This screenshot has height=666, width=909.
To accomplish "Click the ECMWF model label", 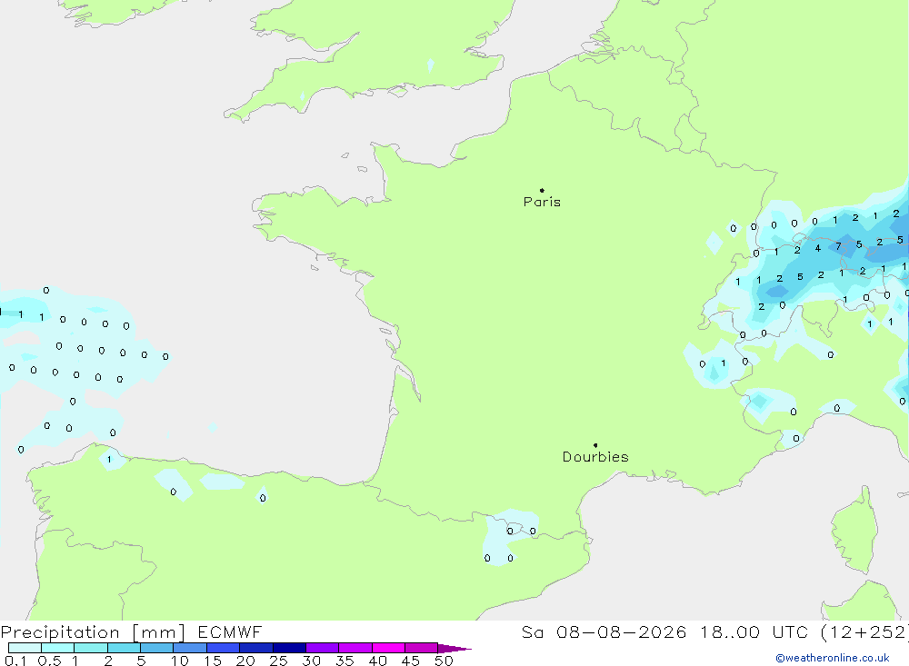I will click(x=230, y=631).
